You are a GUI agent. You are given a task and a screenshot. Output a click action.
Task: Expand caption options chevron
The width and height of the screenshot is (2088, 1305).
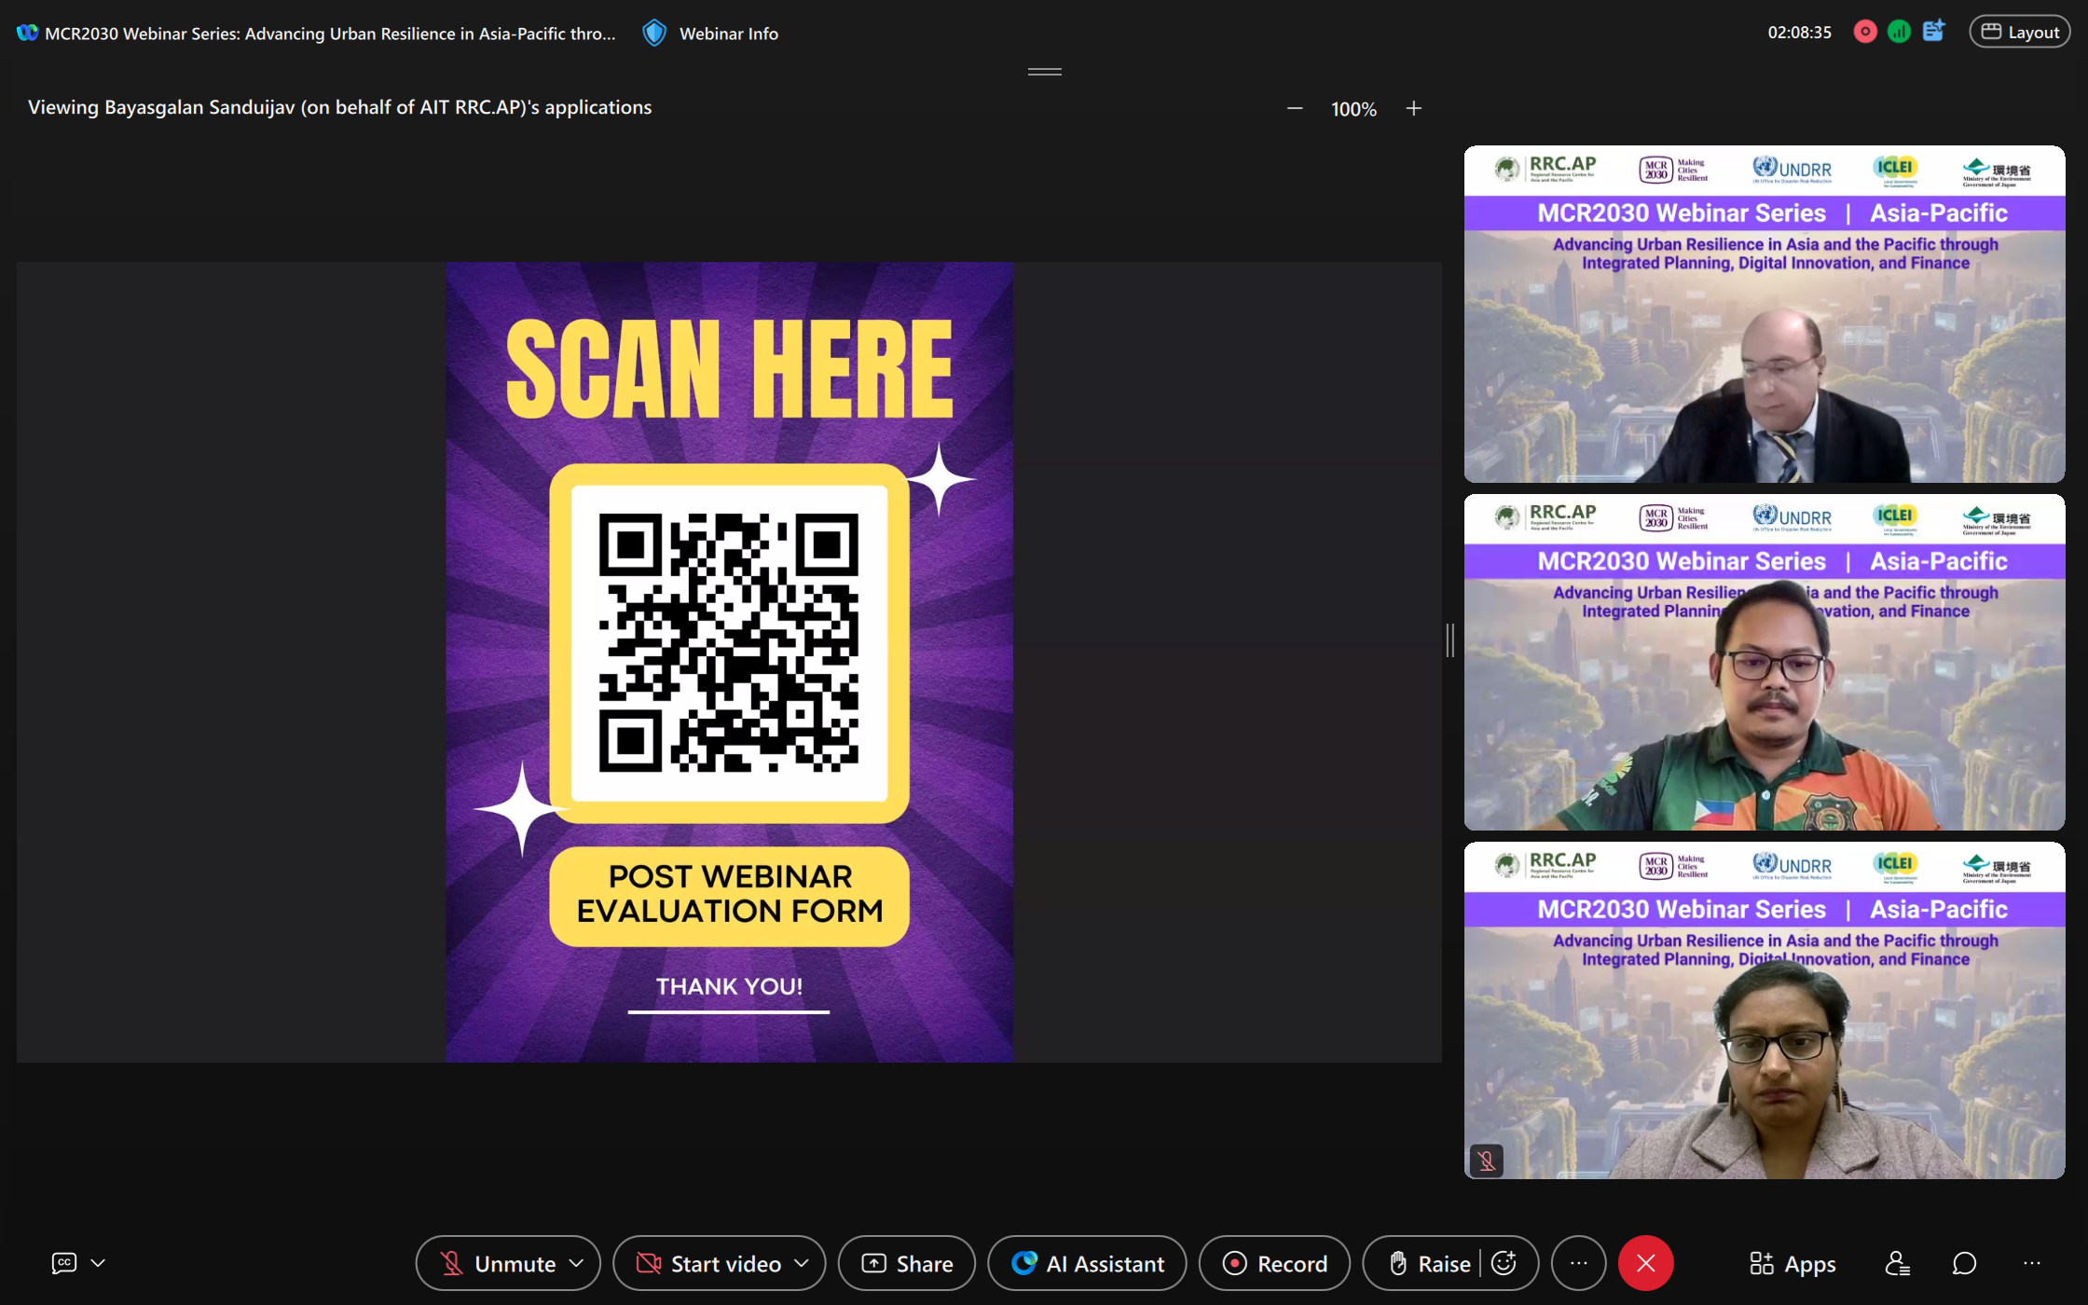tap(98, 1263)
